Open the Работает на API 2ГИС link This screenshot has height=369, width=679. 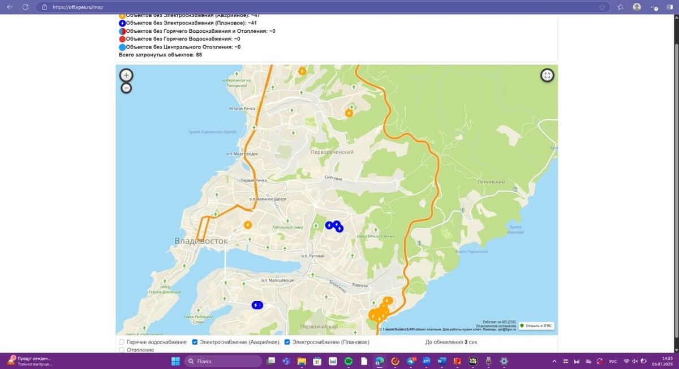pyautogui.click(x=500, y=322)
